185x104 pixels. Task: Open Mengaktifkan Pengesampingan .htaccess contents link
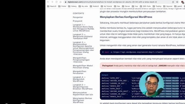[x=81, y=60]
